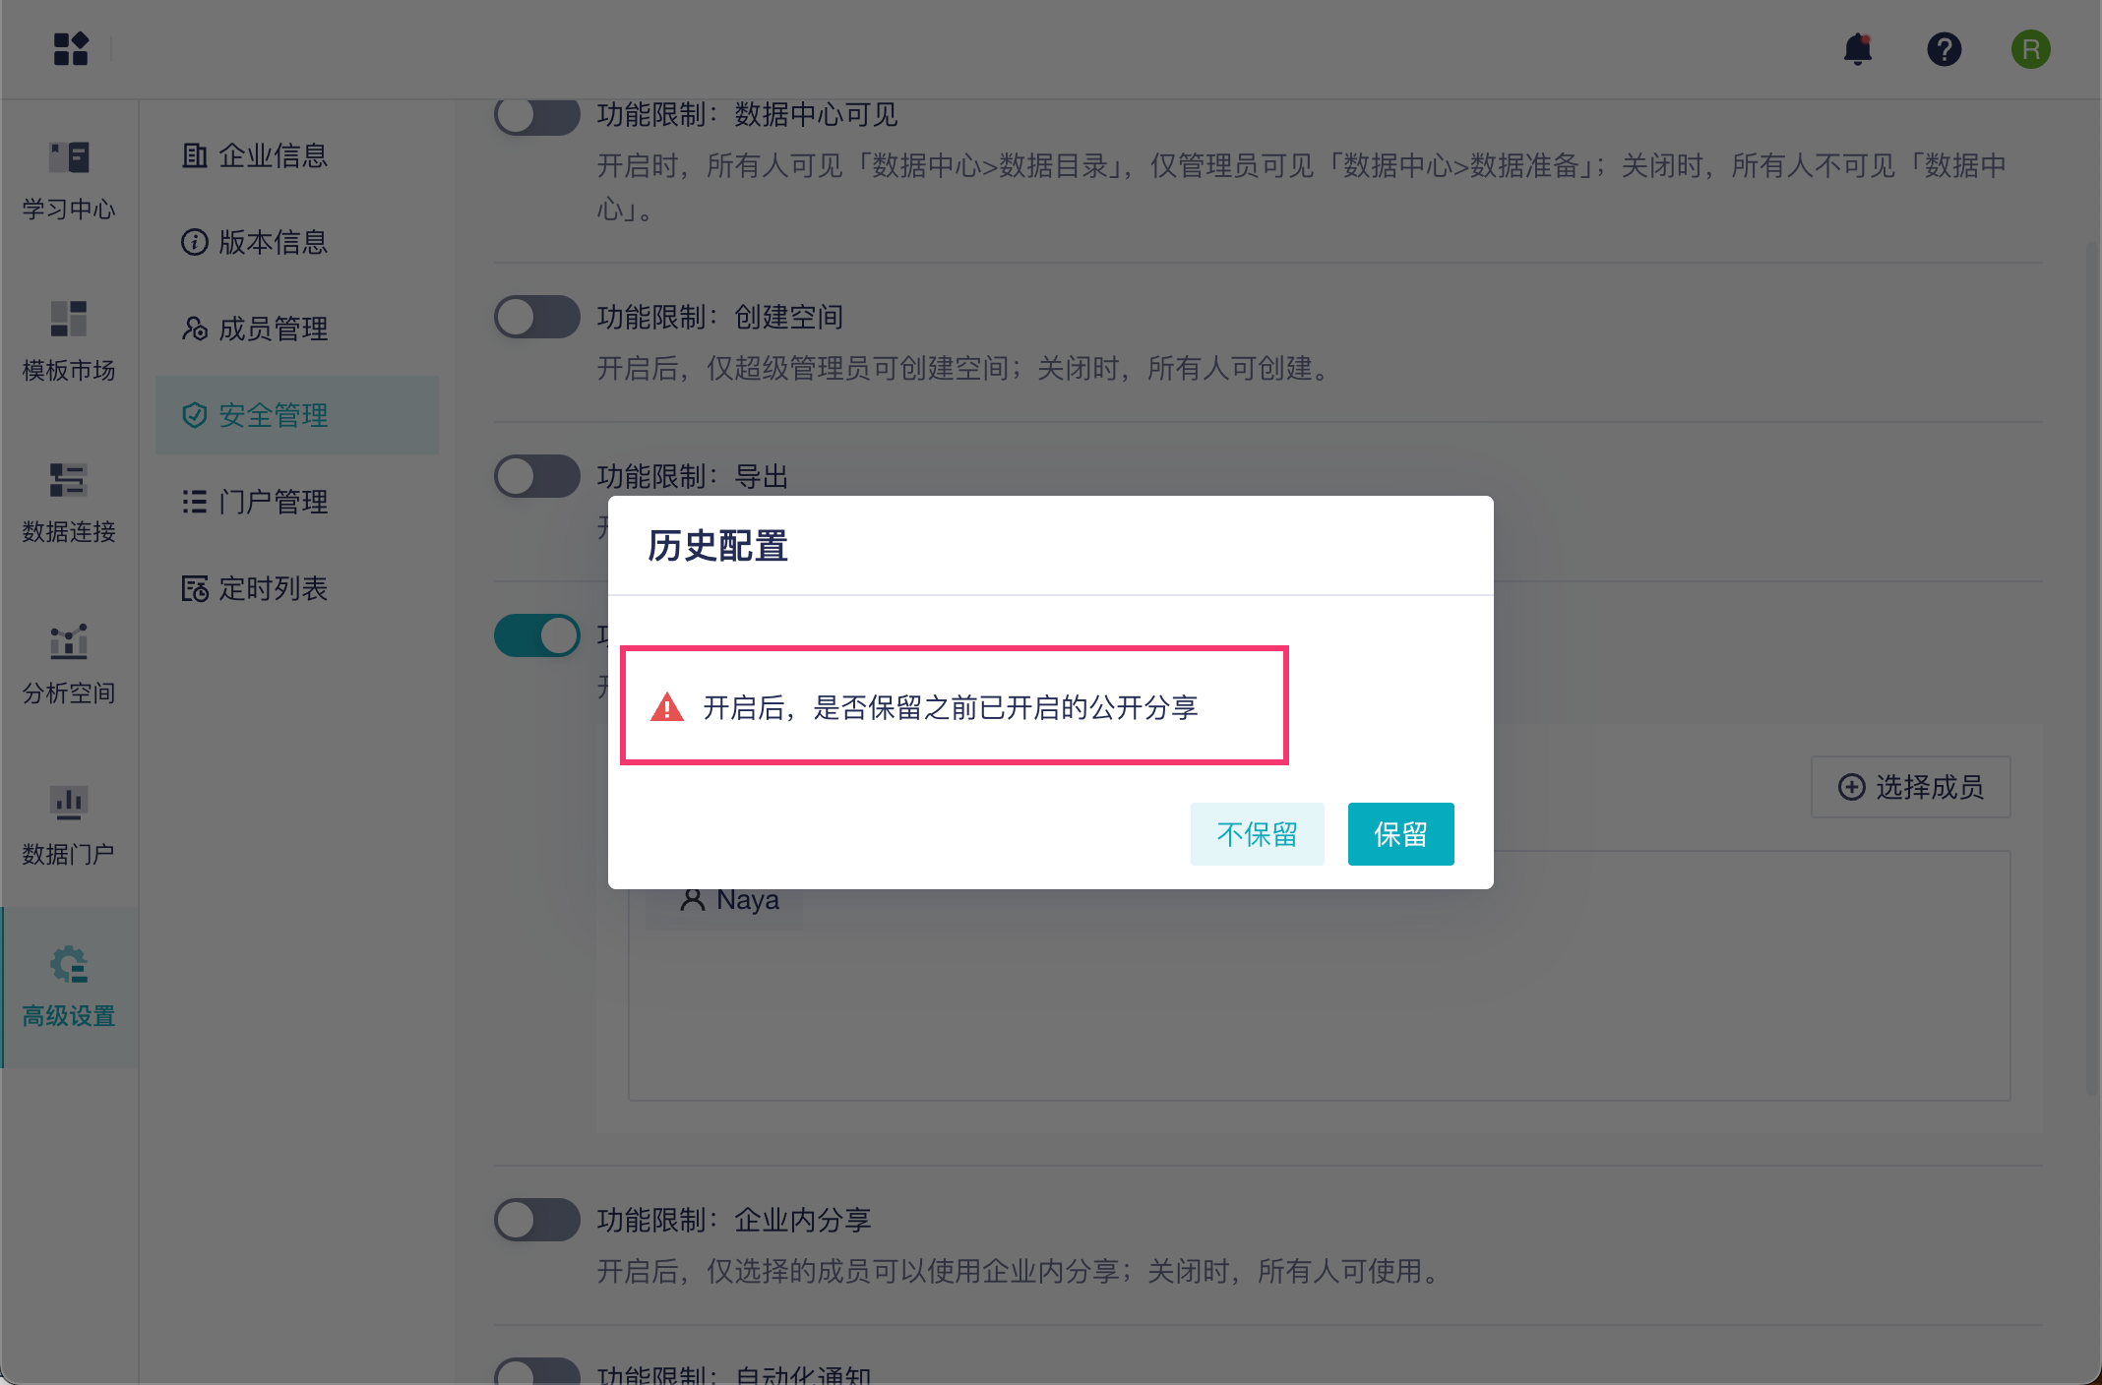Toggle the 企业内分享 restriction switch
This screenshot has height=1385, width=2102.
tap(537, 1220)
